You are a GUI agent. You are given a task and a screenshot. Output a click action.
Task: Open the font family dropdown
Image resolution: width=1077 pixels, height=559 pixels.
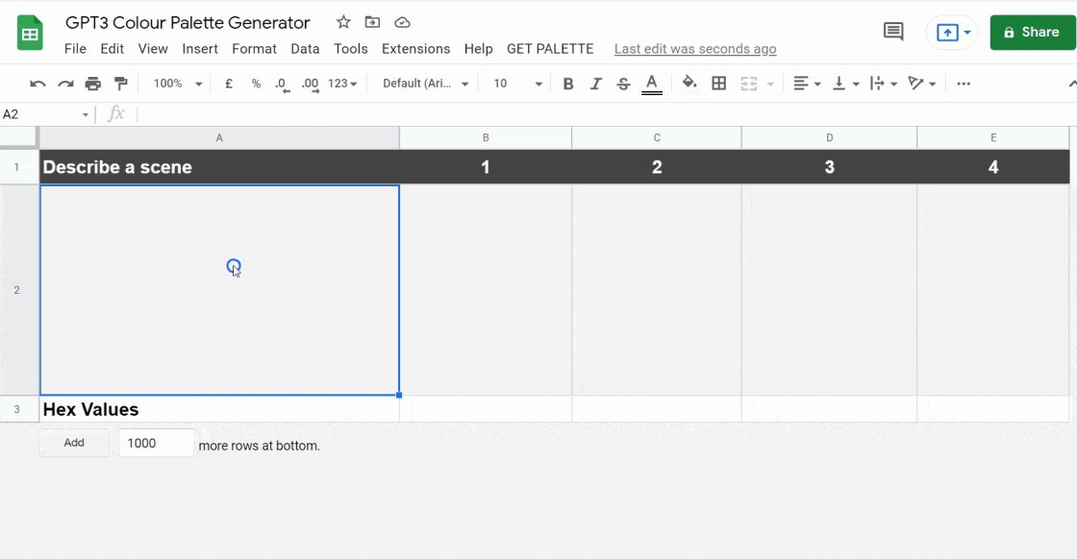coord(425,85)
